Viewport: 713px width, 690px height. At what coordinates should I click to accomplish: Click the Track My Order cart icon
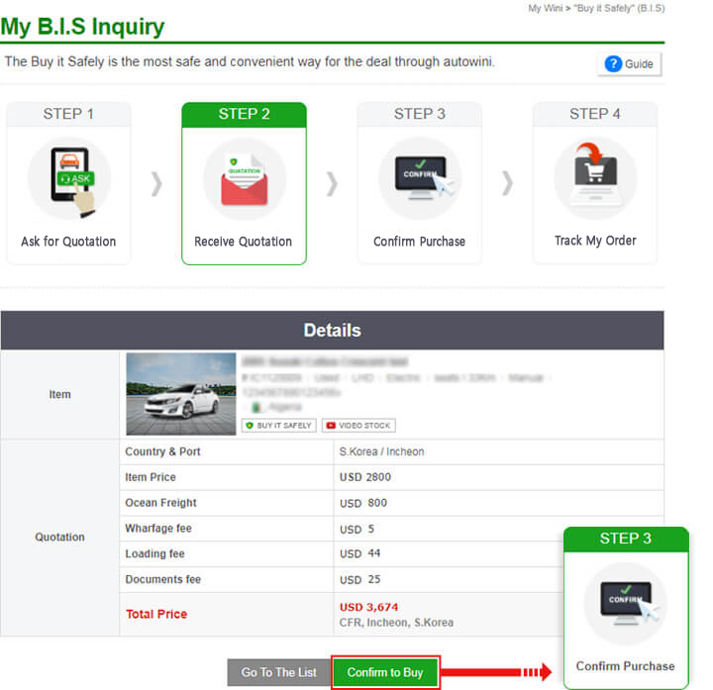(x=595, y=177)
